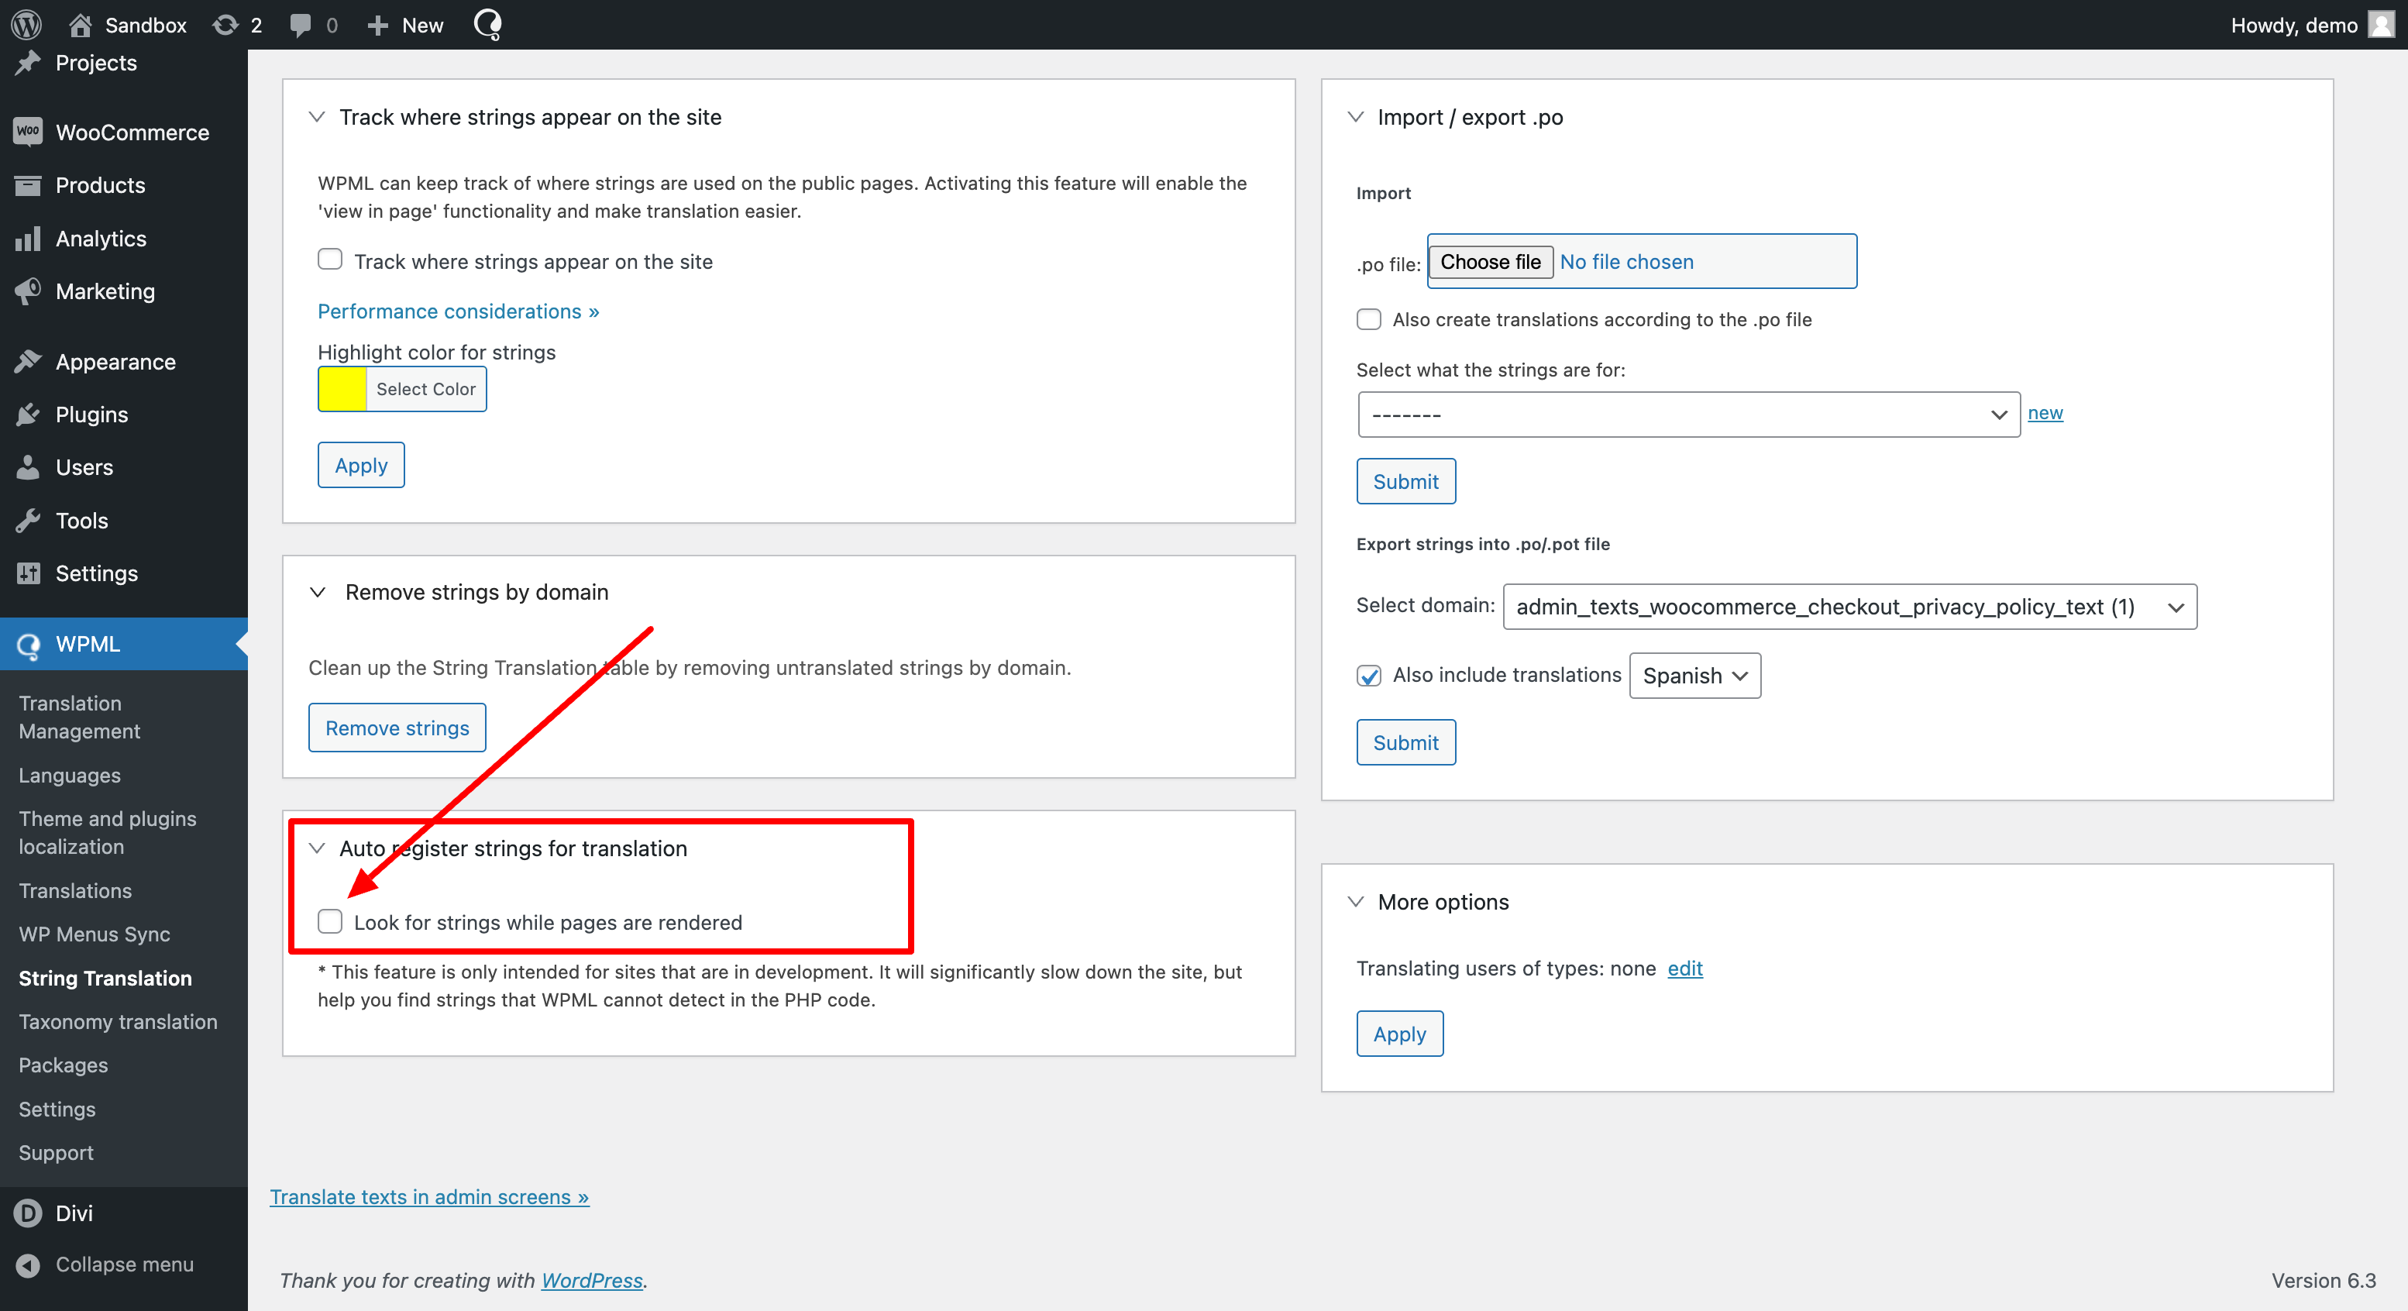The width and height of the screenshot is (2408, 1311).
Task: Collapse Track where strings appear section
Action: point(317,117)
